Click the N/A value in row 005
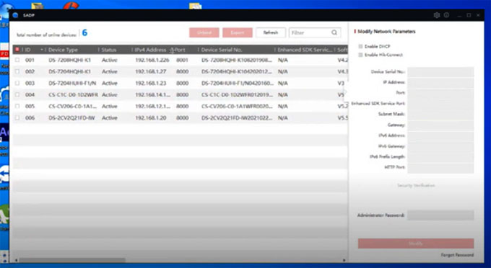 click(x=283, y=106)
